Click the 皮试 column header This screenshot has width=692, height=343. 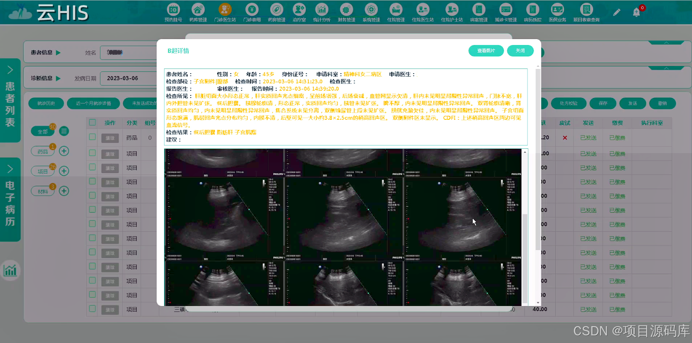(565, 123)
